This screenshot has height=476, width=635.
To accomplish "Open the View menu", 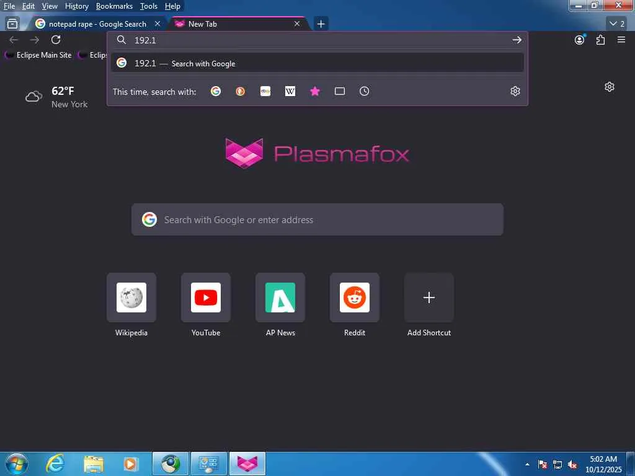I will (x=50, y=6).
